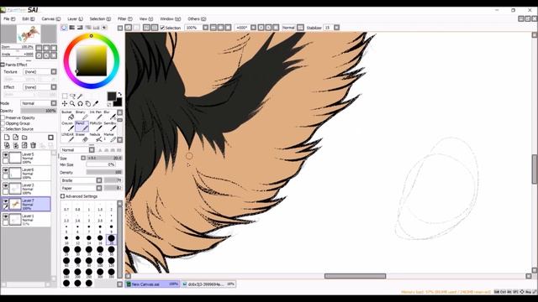Screen dimensions: 538x302
Task: Open the Canvas menu
Action: coord(50,18)
